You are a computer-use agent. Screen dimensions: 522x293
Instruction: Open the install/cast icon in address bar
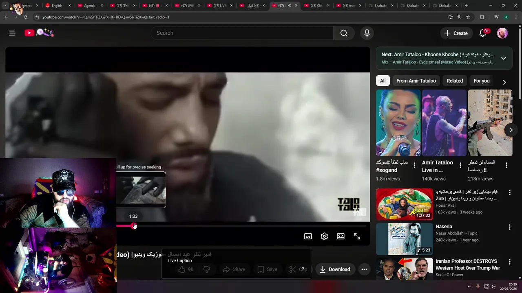click(x=451, y=17)
